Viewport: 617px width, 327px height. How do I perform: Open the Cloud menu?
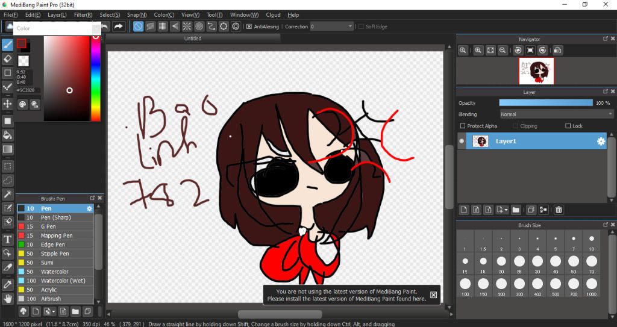(x=273, y=15)
